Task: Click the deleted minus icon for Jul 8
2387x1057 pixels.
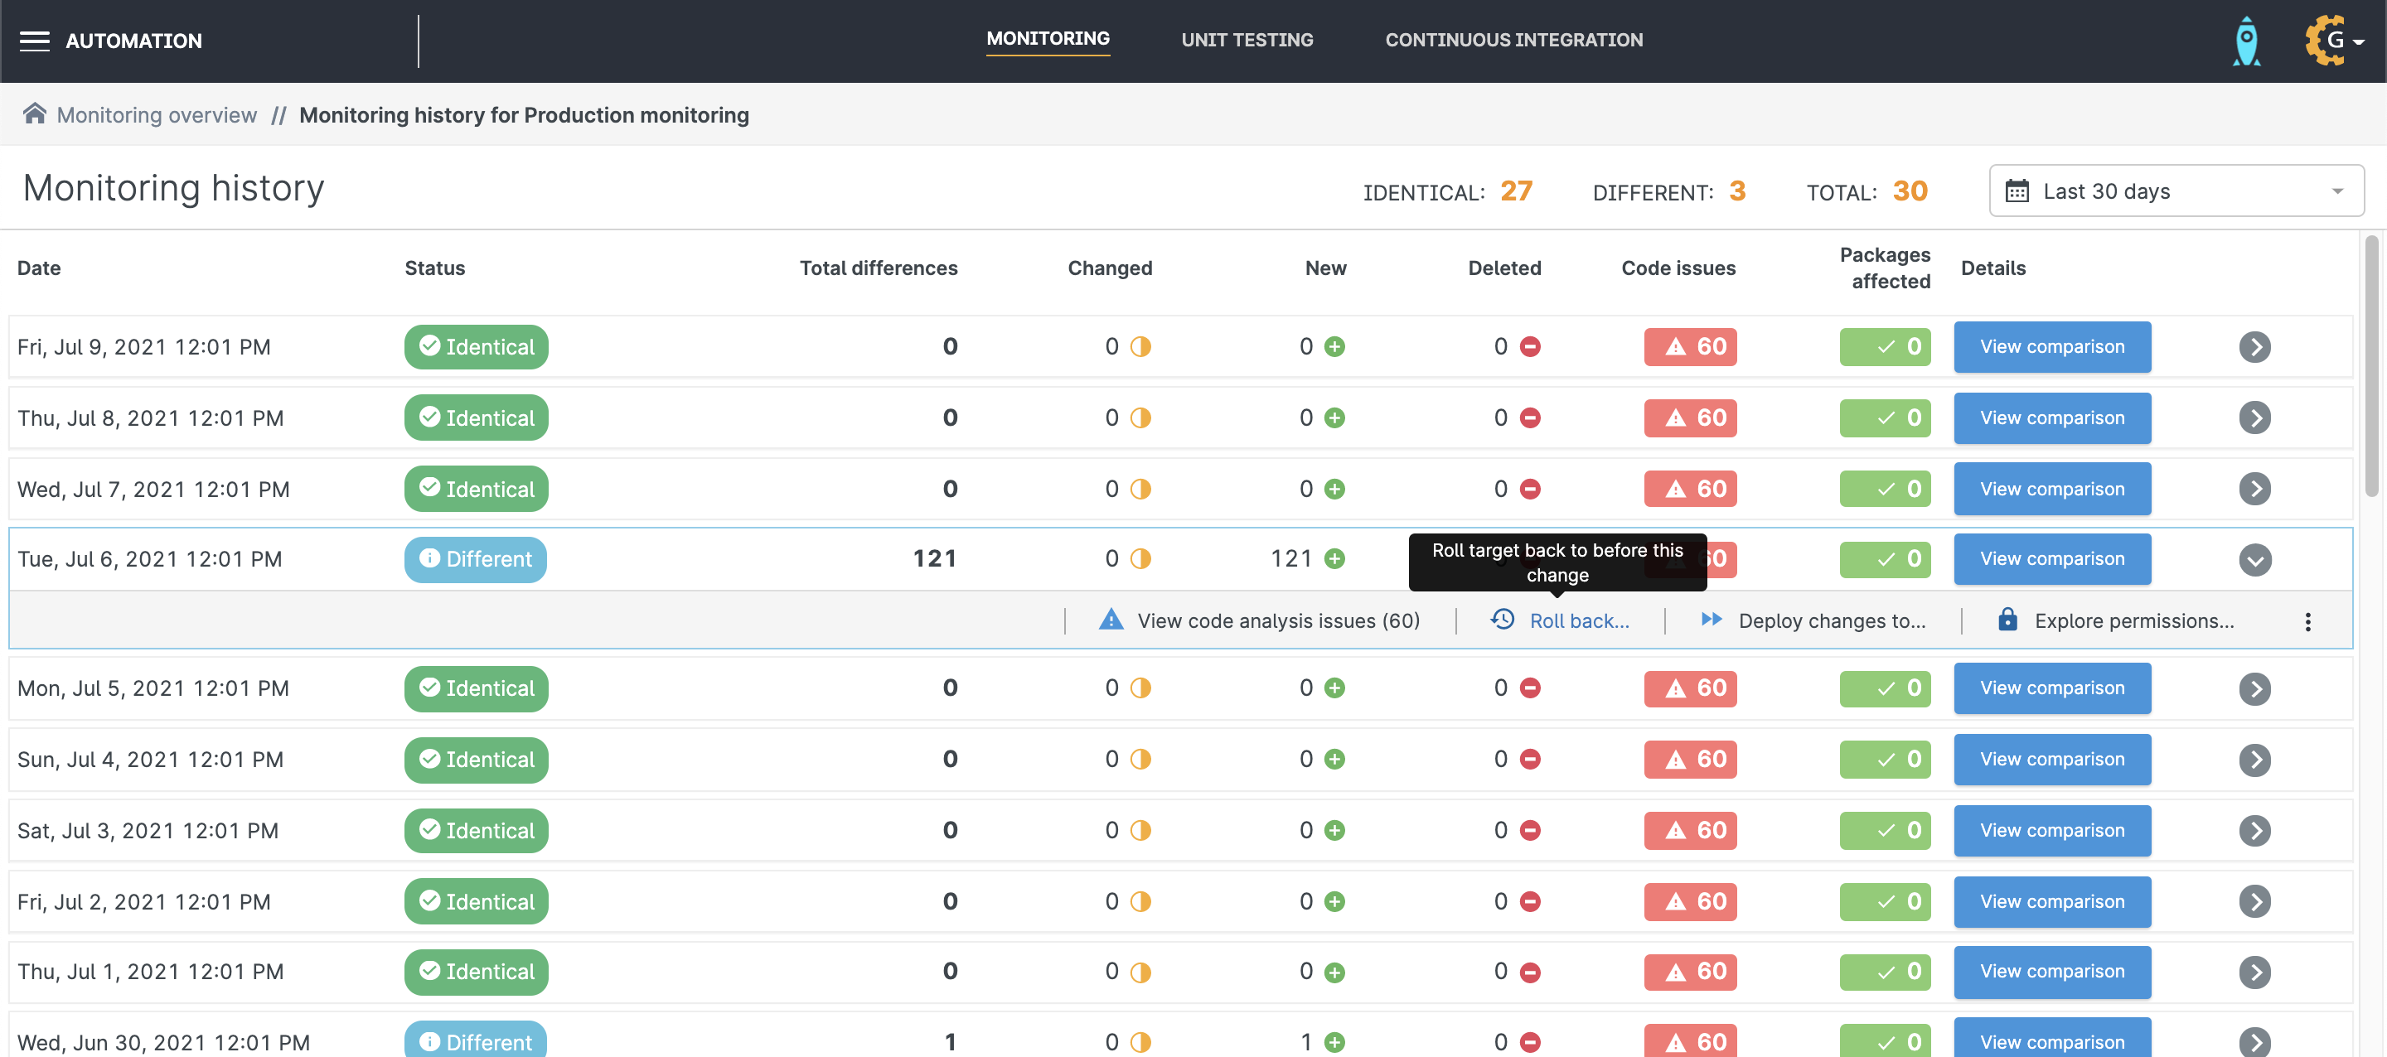Action: 1530,417
